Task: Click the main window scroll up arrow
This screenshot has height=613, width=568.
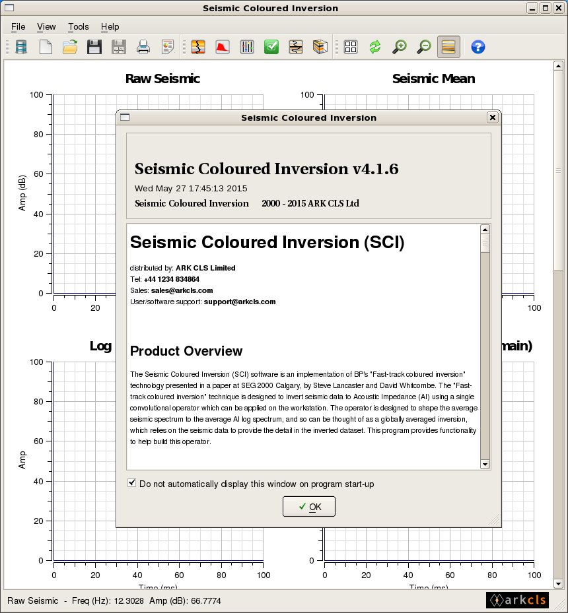Action: (x=558, y=66)
